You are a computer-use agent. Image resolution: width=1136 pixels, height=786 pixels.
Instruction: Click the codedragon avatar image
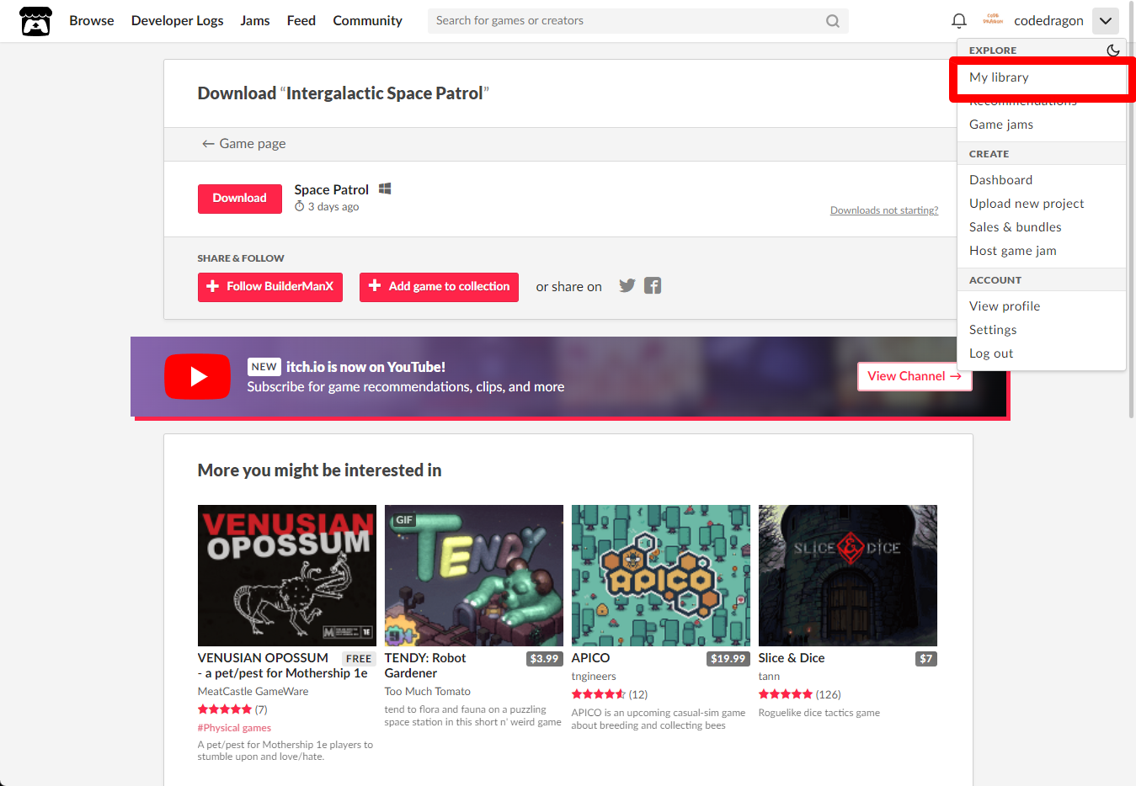click(993, 20)
